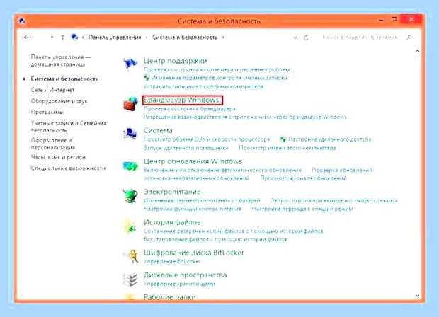This screenshot has height=317, width=439.
Task: Open Дисковые пространства heading
Action: [185, 275]
